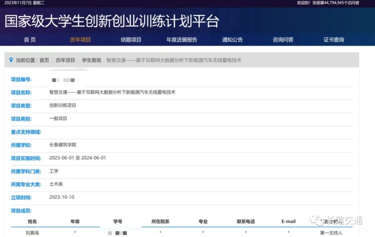Go to 结题项目 in the navigation bar
Image resolution: width=375 pixels, height=237 pixels.
coord(131,40)
